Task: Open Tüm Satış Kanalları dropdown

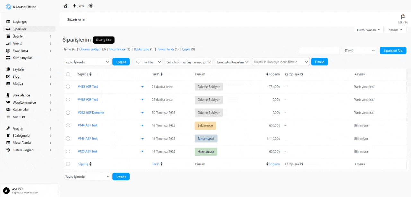Action: [232, 62]
